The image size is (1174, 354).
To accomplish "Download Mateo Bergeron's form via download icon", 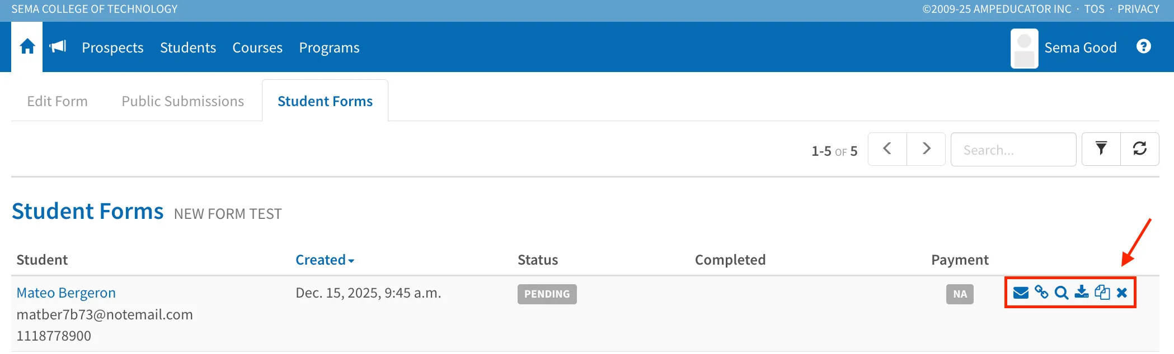I will pyautogui.click(x=1082, y=292).
